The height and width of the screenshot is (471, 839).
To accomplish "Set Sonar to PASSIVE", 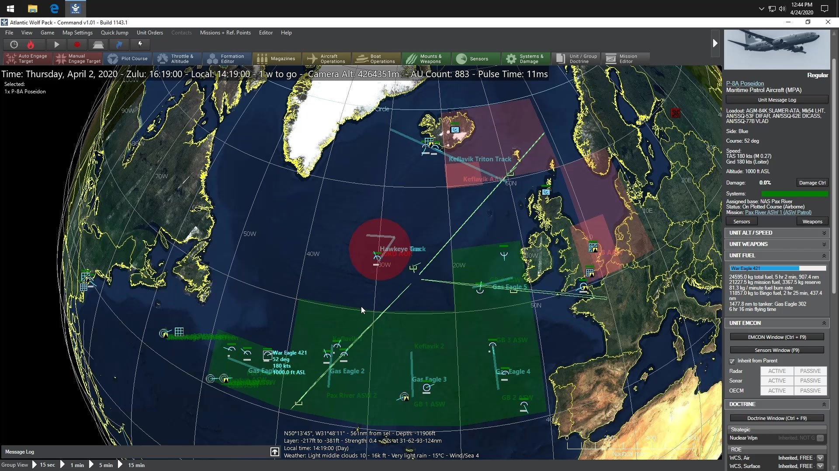I will pyautogui.click(x=810, y=381).
